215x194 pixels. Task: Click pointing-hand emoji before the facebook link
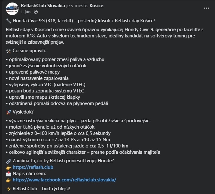point(8,180)
